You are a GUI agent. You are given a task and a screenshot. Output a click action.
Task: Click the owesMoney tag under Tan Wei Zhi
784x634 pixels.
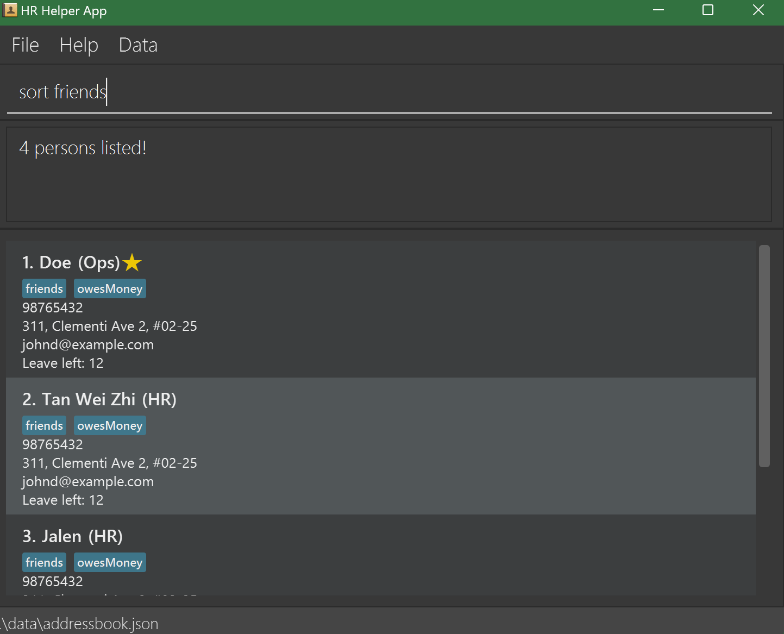110,426
